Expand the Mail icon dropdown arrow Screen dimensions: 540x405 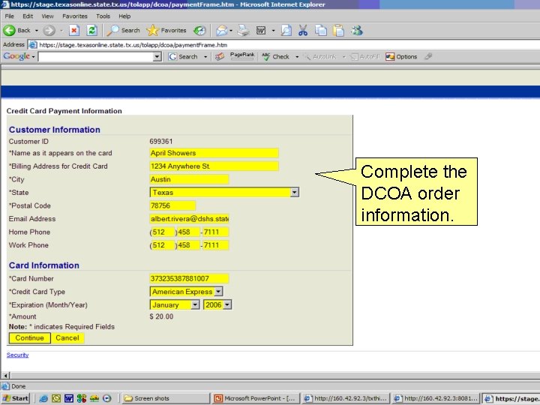[x=231, y=30]
